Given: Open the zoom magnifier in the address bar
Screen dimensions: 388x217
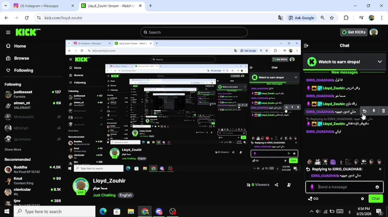Looking at the screenshot, I should click(x=322, y=18).
